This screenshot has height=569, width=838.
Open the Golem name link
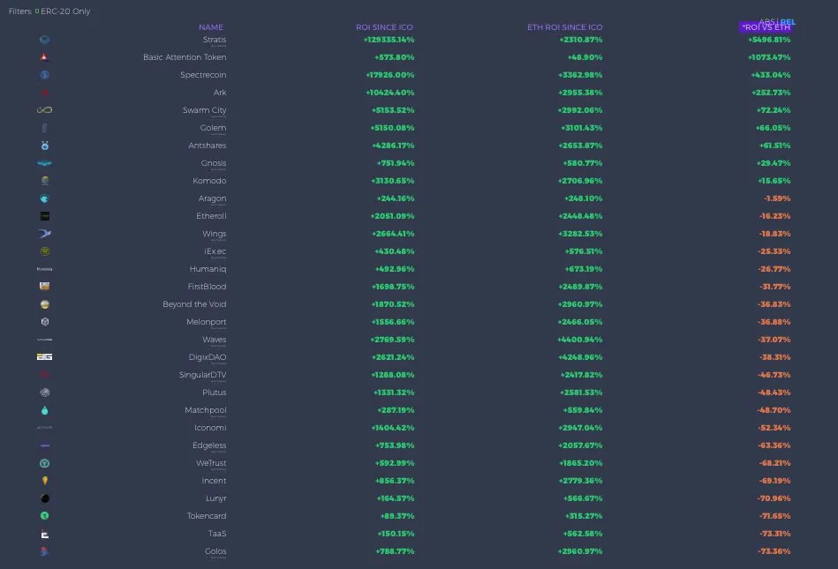click(213, 128)
